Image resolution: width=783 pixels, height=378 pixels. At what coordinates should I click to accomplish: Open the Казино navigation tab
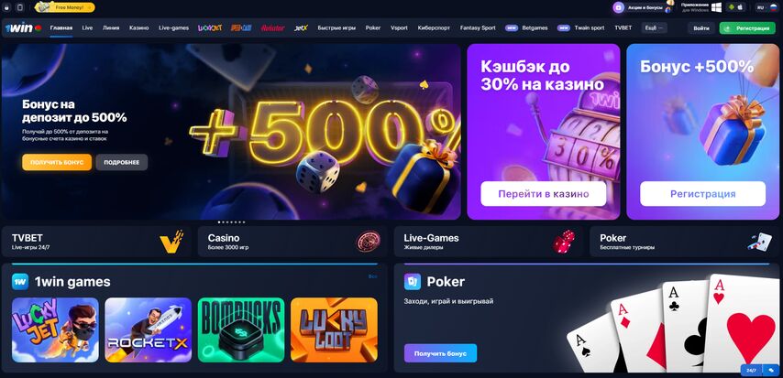click(138, 28)
